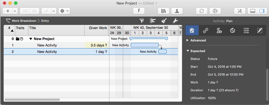Click the Duration value 1 day ? (23 ehours ?)
Image resolution: width=269 pixels, height=105 pixels.
point(223,90)
